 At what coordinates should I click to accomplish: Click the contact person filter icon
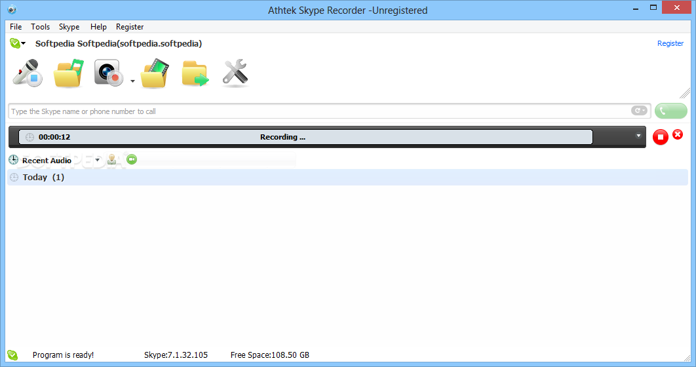[112, 159]
